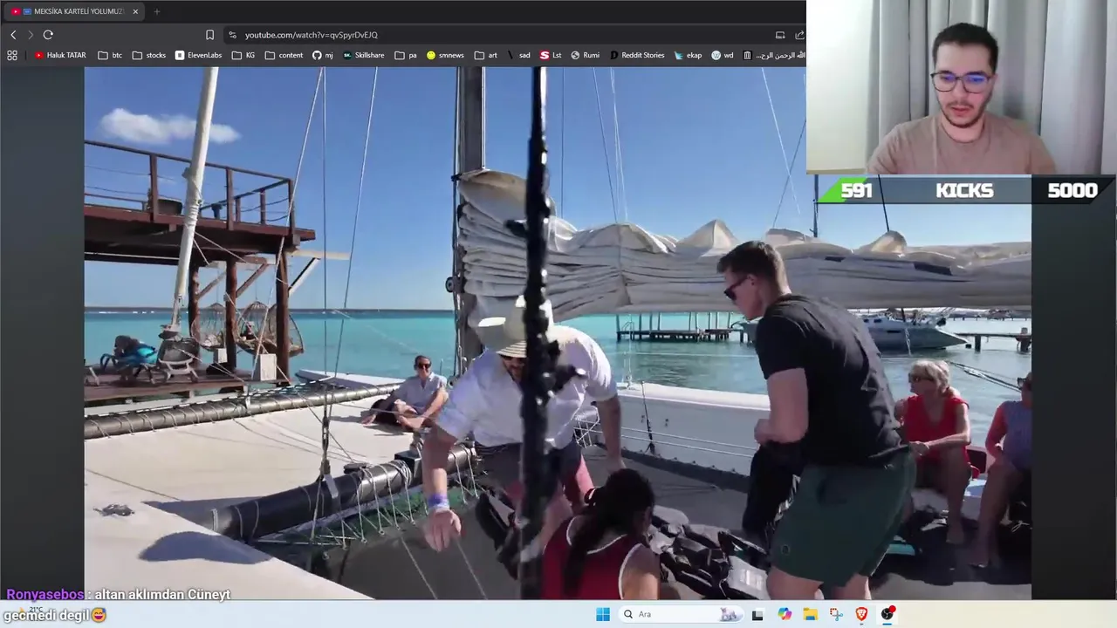Click the KICKS goal counter overlay
Viewport: 1117px width, 628px height.
[x=965, y=190]
